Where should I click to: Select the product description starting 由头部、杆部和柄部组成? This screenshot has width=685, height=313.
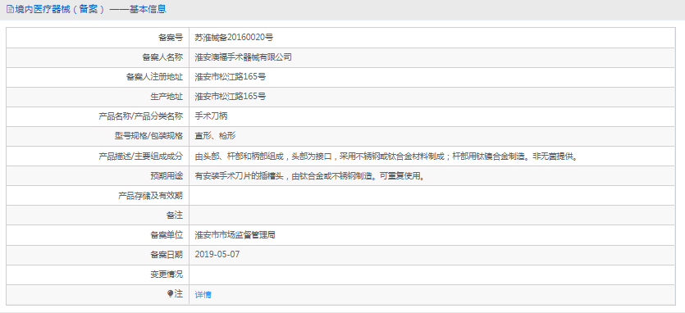tap(386, 156)
